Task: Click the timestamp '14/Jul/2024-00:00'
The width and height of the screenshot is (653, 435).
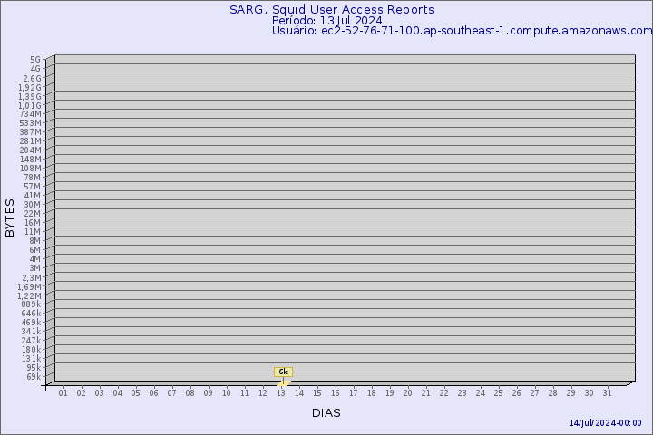Action: [606, 423]
